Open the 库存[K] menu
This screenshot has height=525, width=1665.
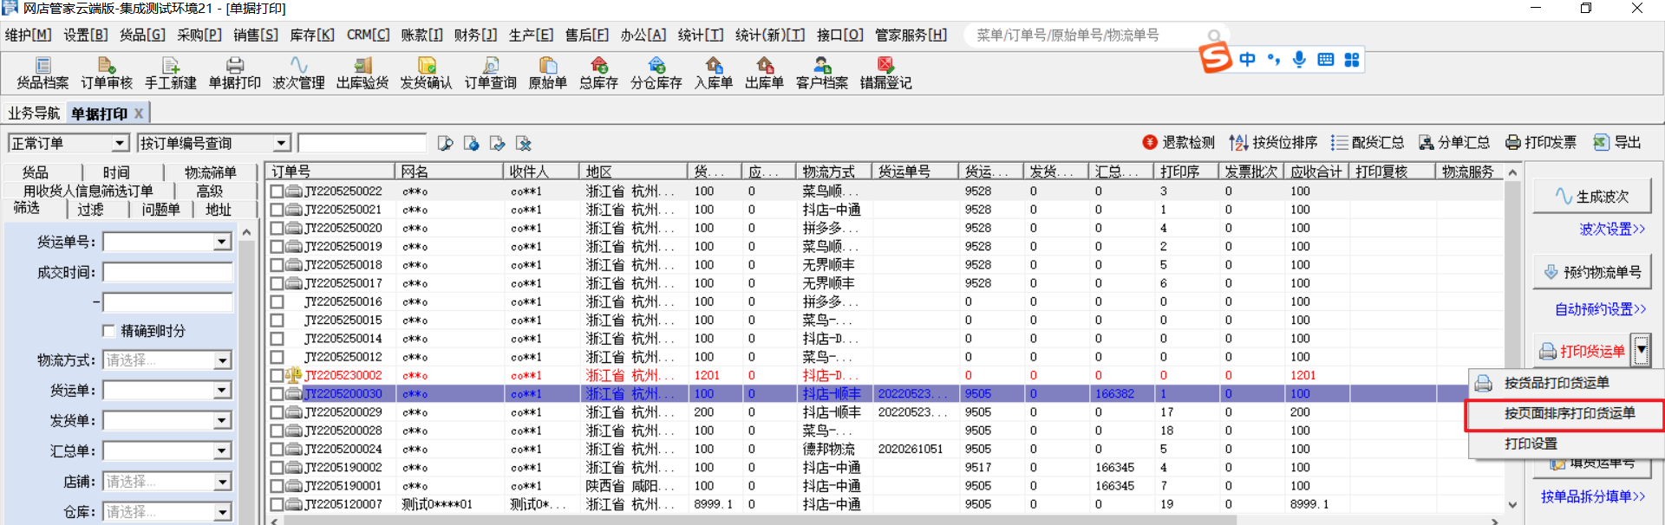(312, 35)
